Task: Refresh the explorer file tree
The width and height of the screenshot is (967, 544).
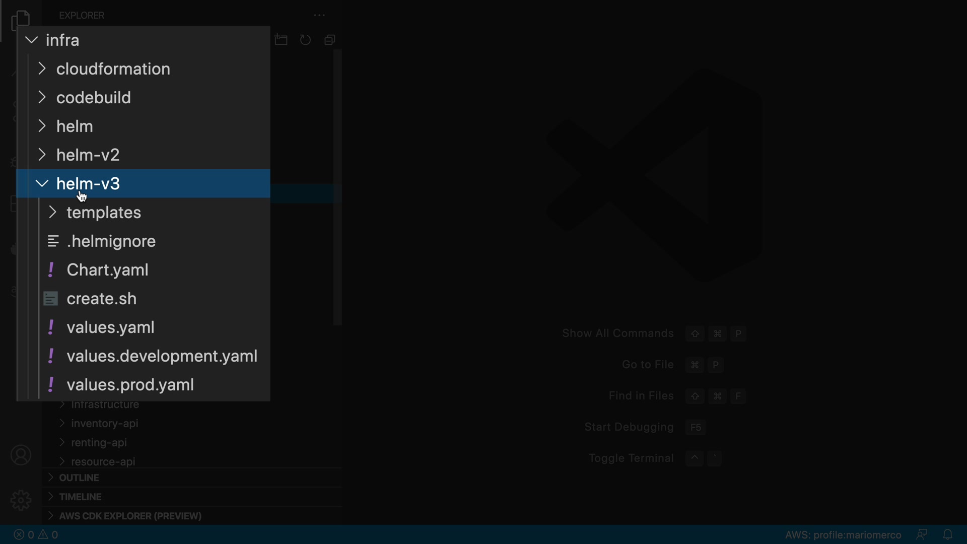Action: pyautogui.click(x=305, y=40)
